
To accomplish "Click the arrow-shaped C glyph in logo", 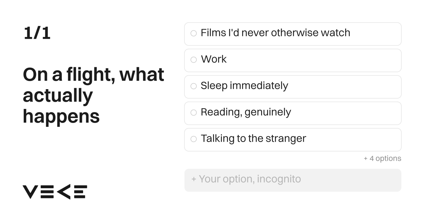I will pyautogui.click(x=64, y=192).
